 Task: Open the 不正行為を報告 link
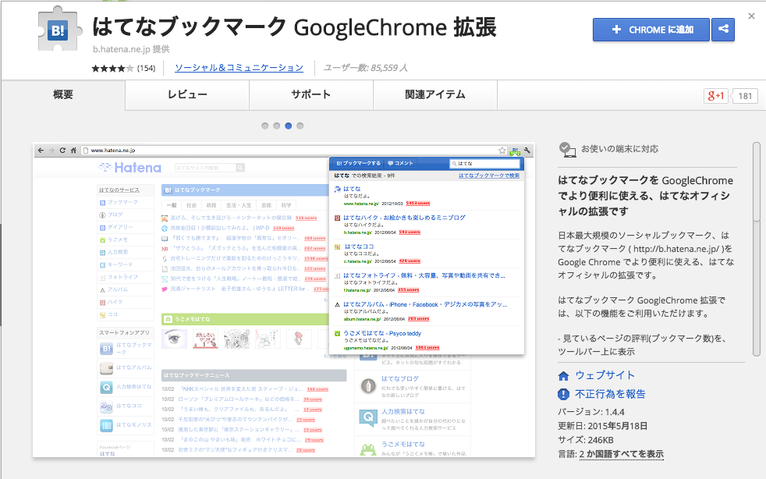[610, 394]
